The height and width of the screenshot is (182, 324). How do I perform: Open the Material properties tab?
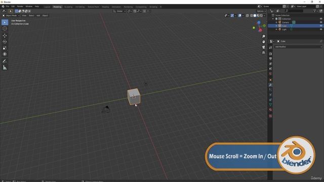pos(270,110)
